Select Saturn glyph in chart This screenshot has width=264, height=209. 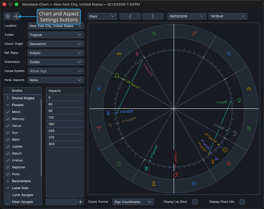coord(110,125)
